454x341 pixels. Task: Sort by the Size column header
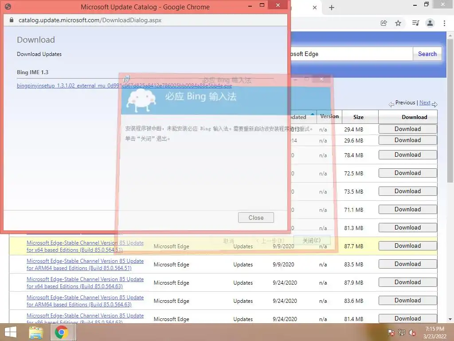pyautogui.click(x=358, y=117)
